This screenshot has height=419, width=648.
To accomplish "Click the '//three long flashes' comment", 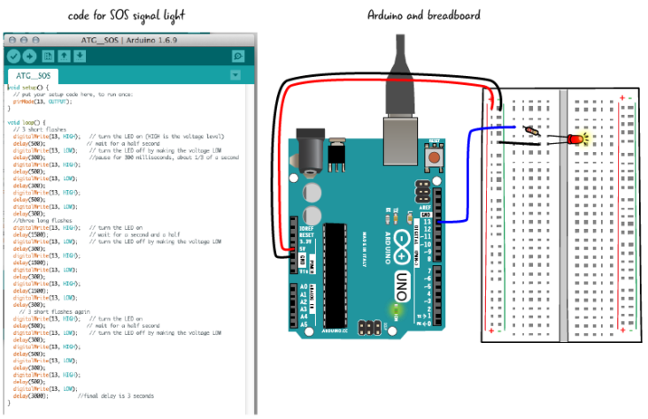I will [x=42, y=220].
